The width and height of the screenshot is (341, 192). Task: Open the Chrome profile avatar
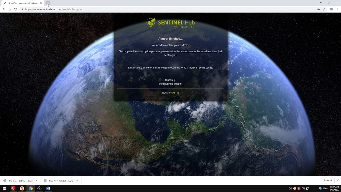[331, 9]
